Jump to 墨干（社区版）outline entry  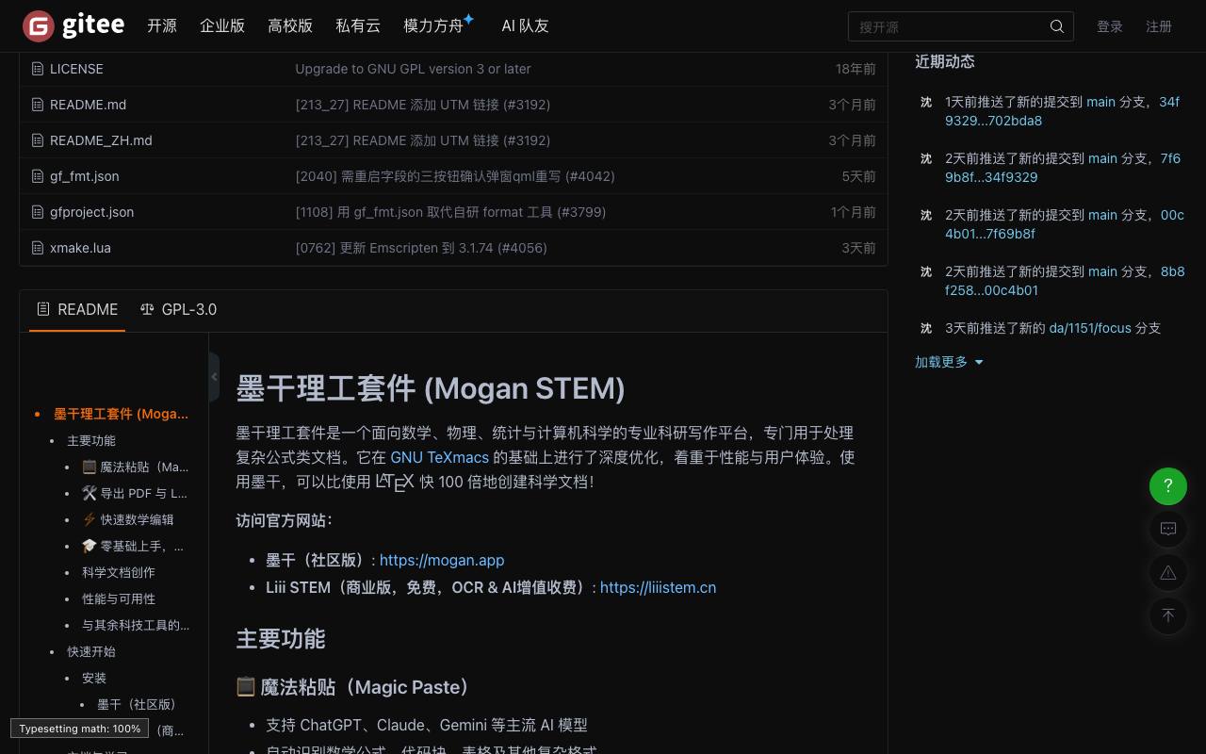coord(137,704)
